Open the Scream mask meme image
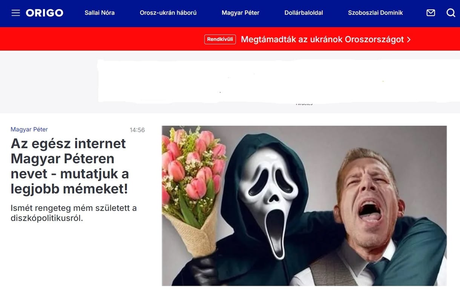460x290 pixels. (304, 206)
